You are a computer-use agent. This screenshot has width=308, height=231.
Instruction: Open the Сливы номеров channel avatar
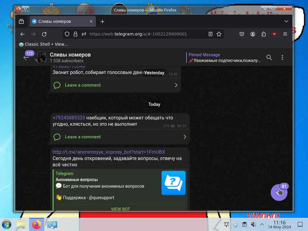41,57
